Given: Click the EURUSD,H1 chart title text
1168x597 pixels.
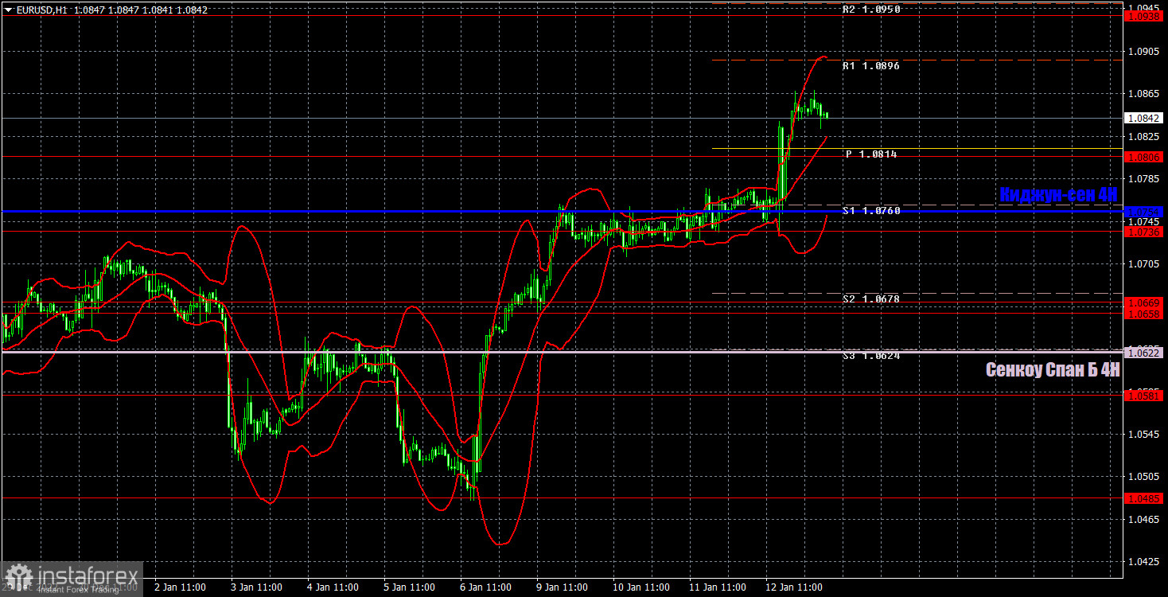Looking at the screenshot, I should (41, 10).
